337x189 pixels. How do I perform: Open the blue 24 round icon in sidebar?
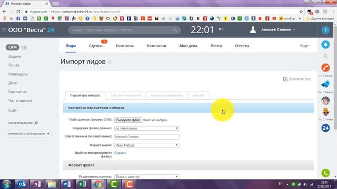(x=325, y=128)
